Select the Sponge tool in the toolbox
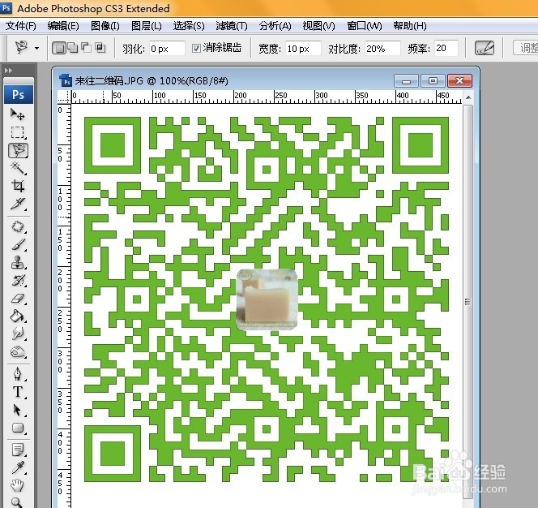 tap(18, 352)
